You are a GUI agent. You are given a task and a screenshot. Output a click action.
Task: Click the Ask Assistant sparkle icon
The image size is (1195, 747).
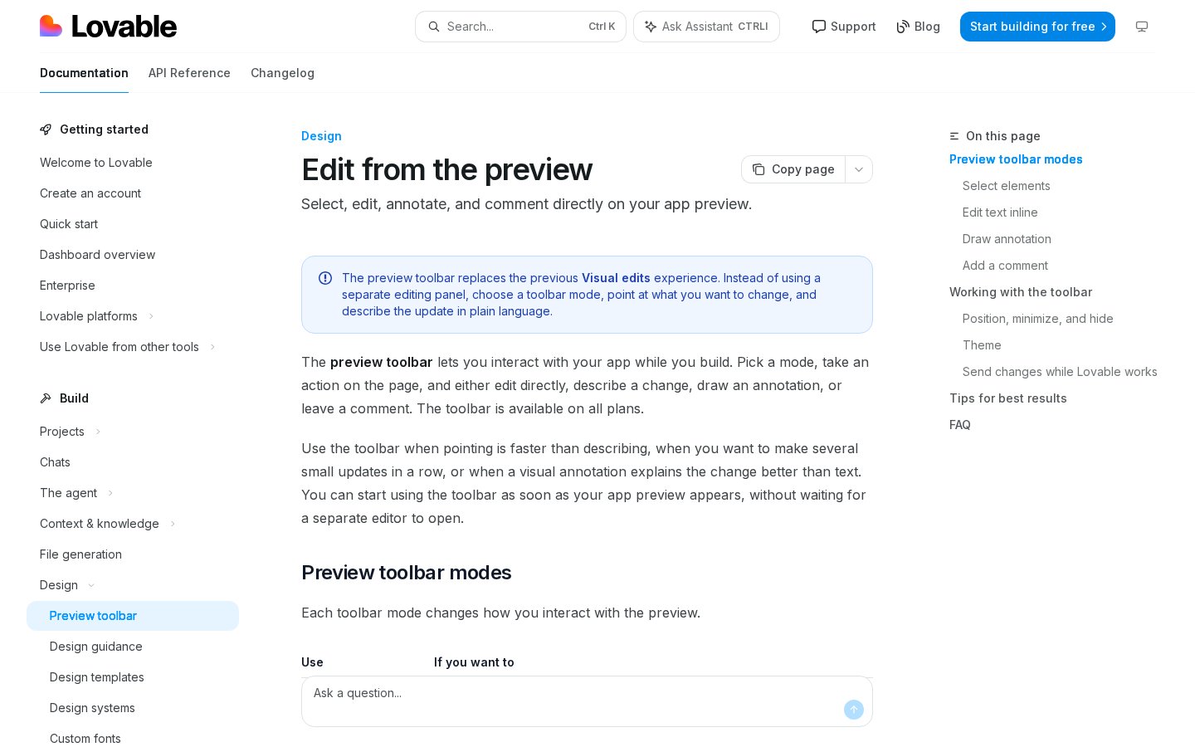pyautogui.click(x=651, y=27)
